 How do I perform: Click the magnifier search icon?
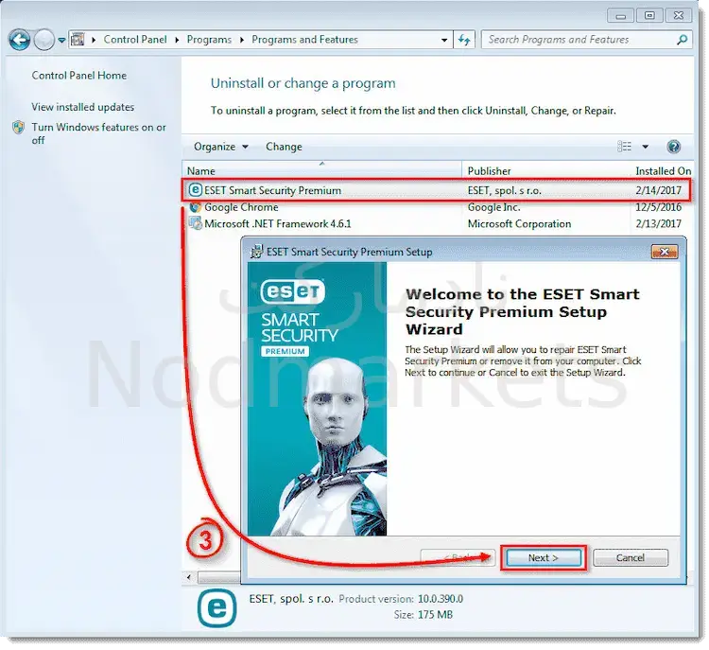click(682, 40)
